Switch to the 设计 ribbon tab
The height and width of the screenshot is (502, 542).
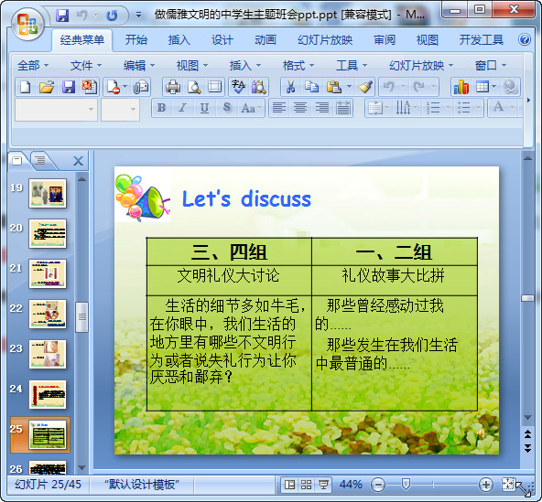point(222,40)
